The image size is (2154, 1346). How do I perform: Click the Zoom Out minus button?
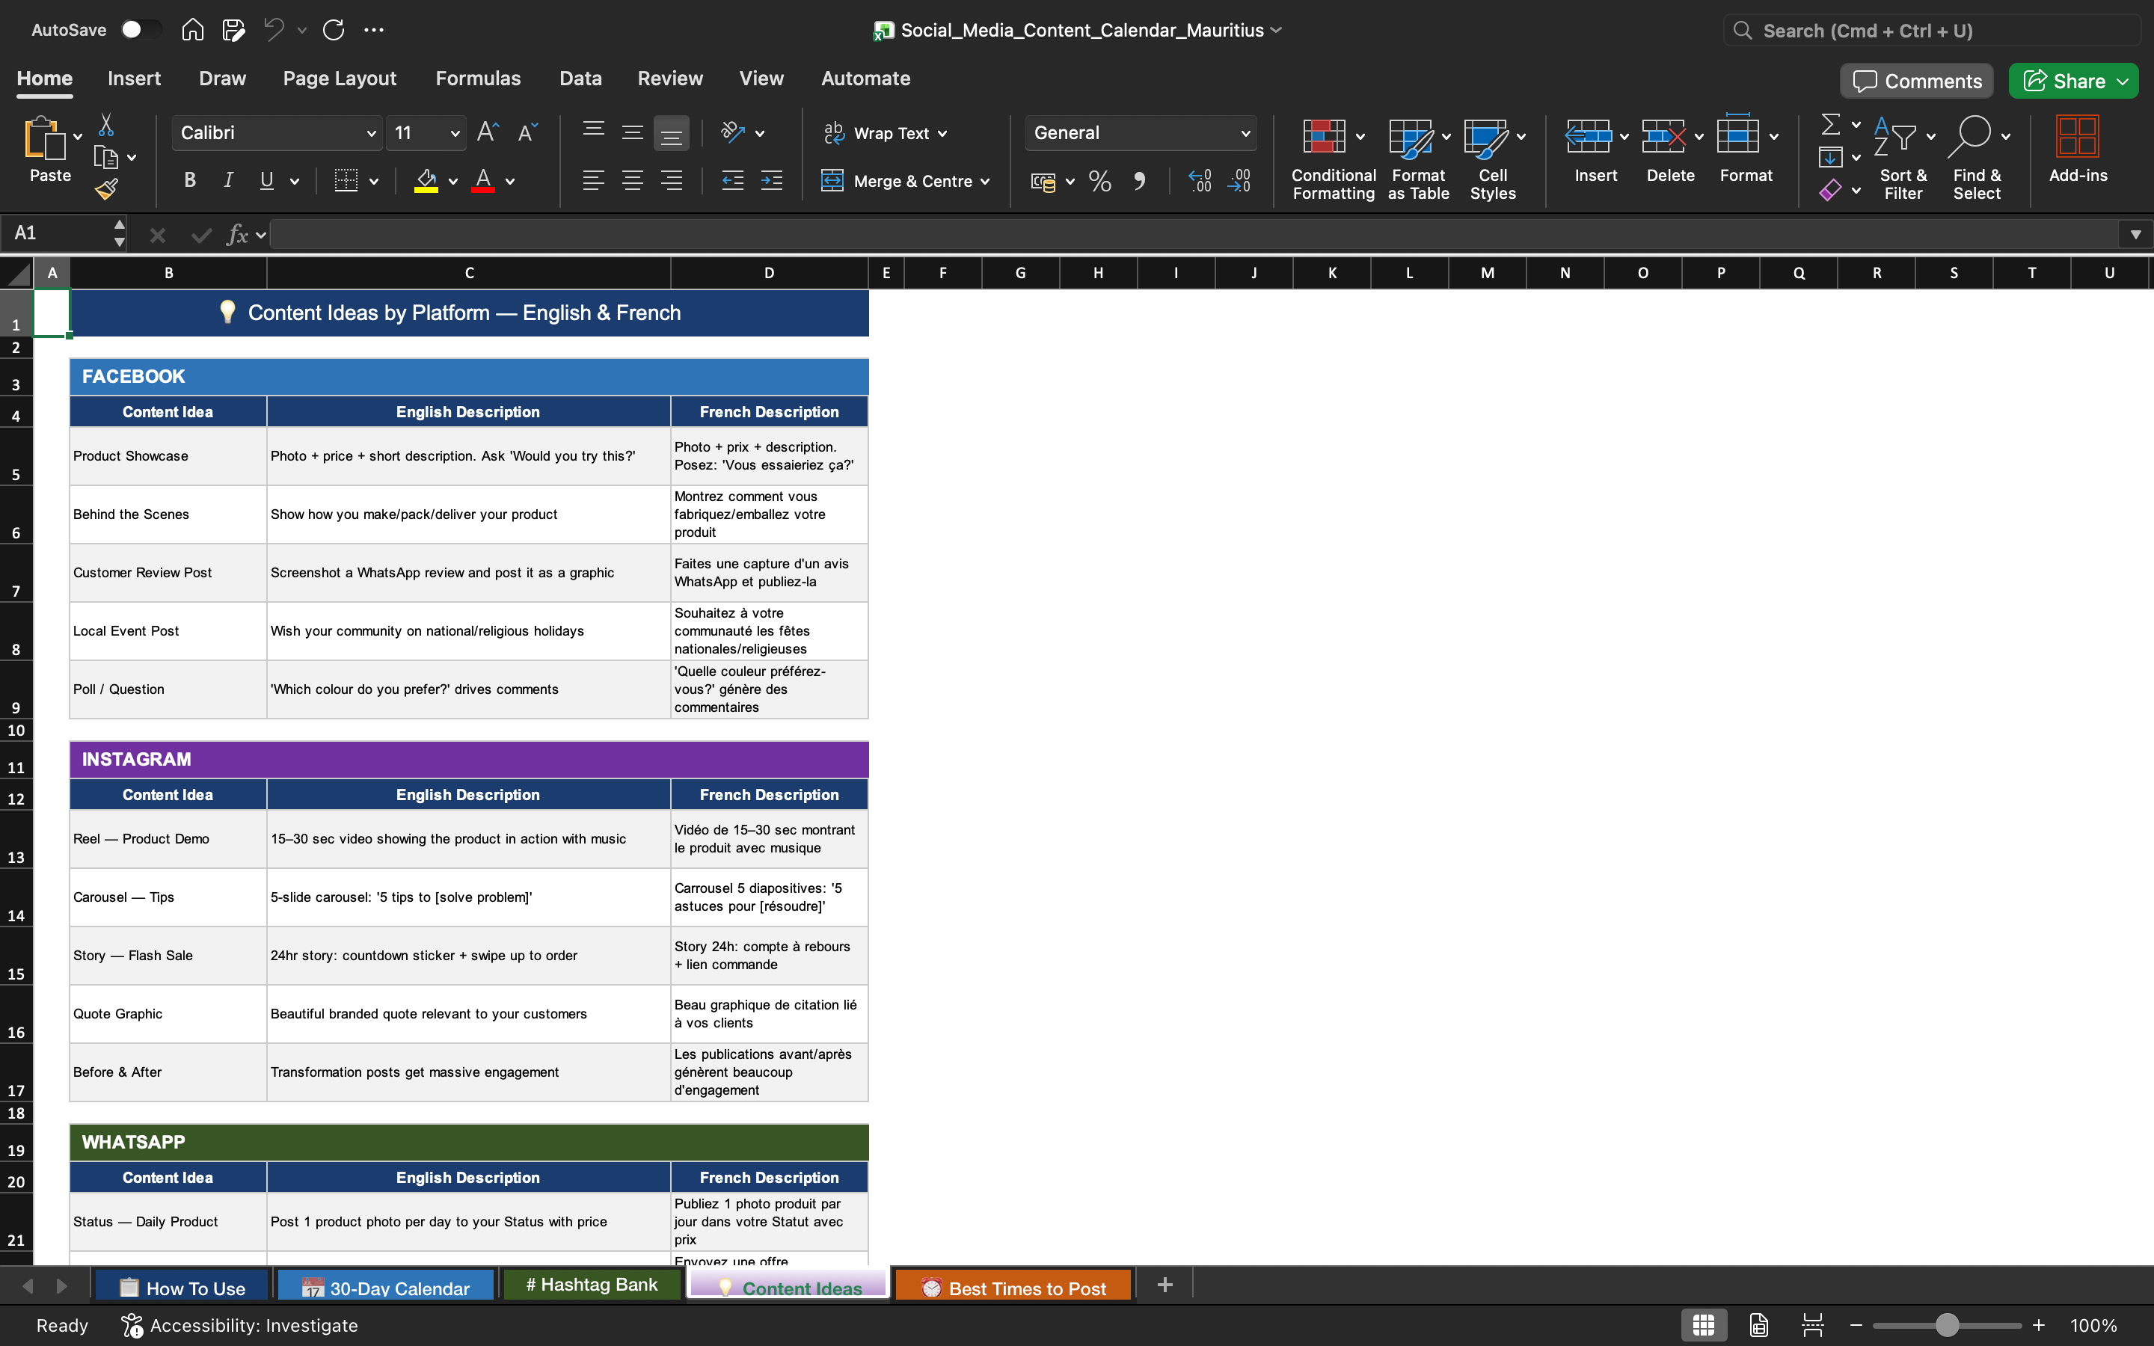1857,1324
